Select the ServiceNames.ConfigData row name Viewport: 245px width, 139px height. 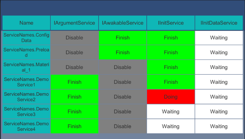click(x=26, y=38)
